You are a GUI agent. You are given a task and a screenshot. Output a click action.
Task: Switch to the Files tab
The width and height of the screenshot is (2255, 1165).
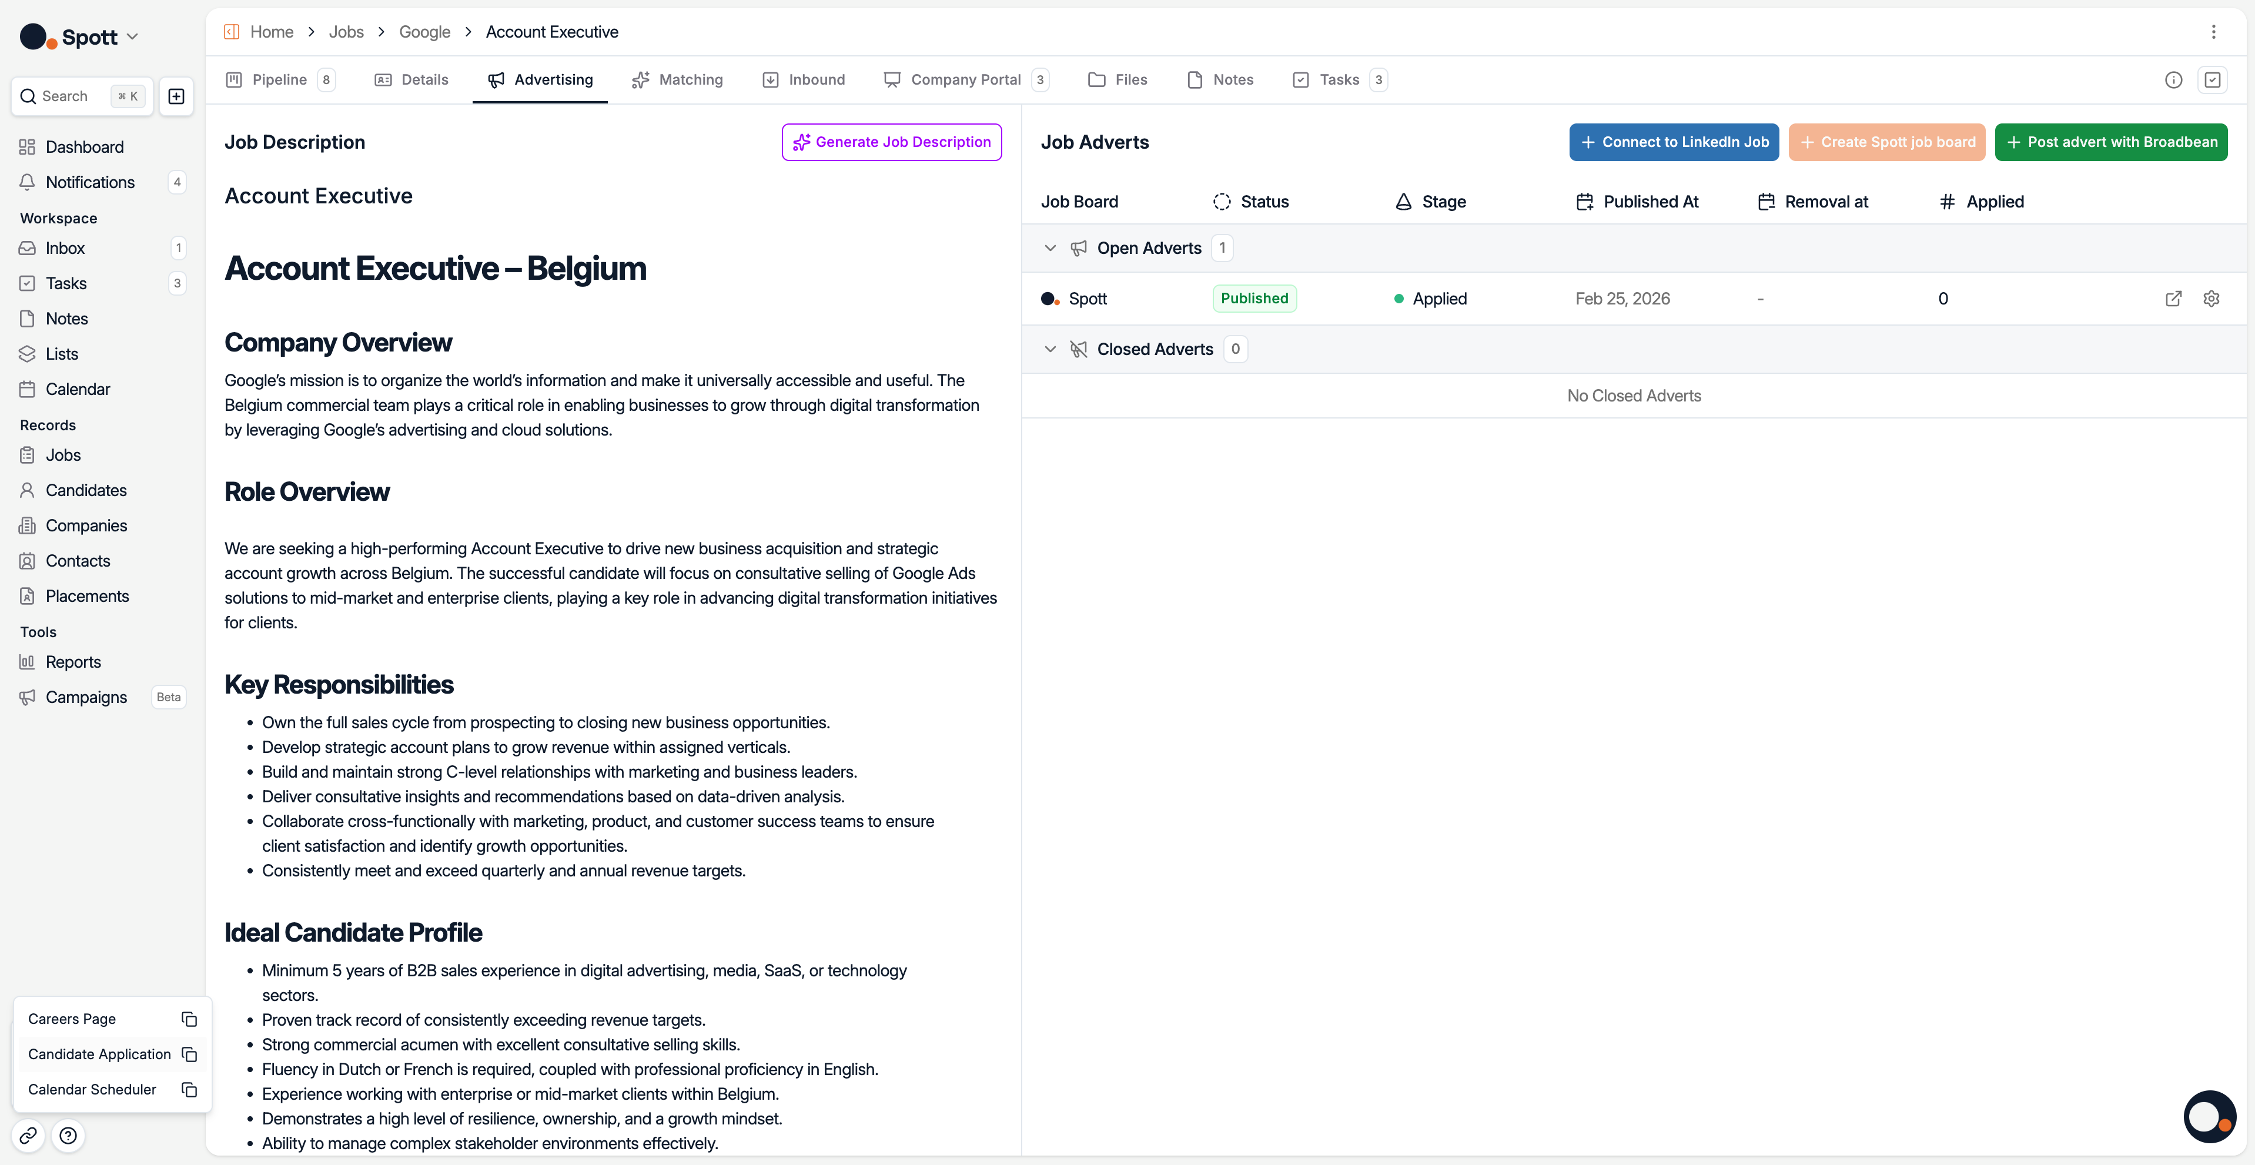coord(1118,80)
